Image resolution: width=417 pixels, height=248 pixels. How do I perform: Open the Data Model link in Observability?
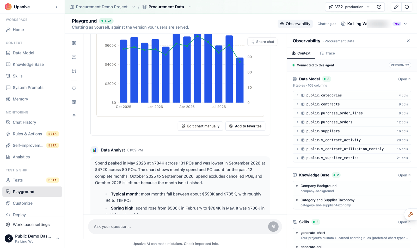click(404, 79)
